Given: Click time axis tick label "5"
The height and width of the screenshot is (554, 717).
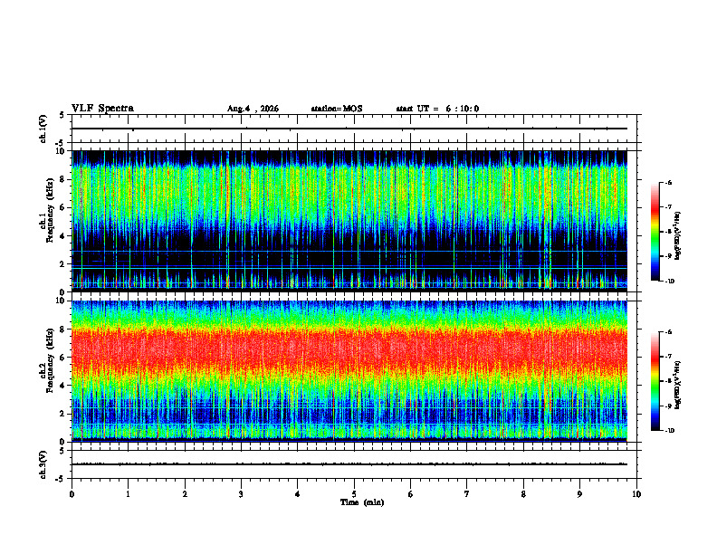Looking at the screenshot, I should tap(354, 494).
